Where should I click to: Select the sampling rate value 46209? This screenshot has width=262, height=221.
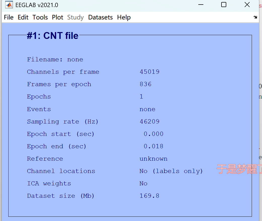149,121
